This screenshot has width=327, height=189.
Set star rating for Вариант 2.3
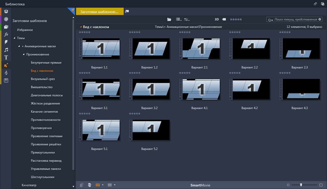tap(284, 32)
